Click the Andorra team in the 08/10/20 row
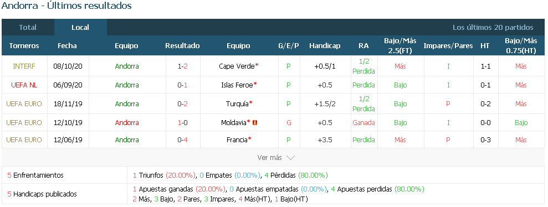 click(x=127, y=66)
